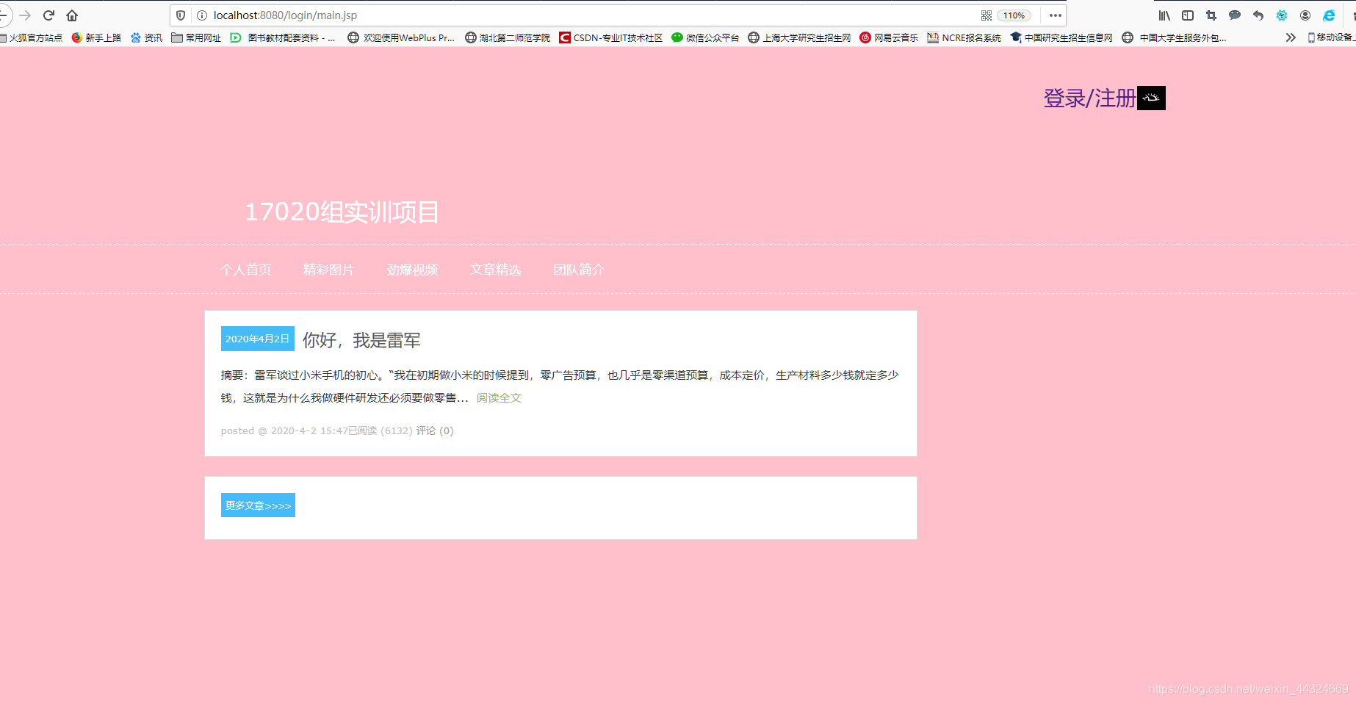Open the 移动设备 bookmarks folder
The image size is (1356, 703).
[x=1331, y=37]
